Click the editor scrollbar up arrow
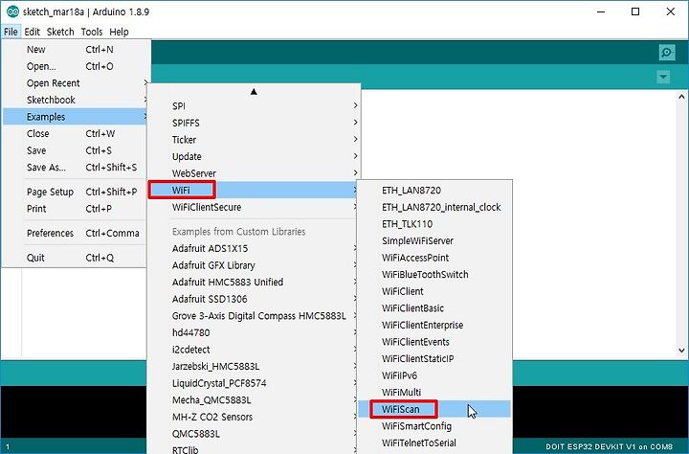This screenshot has width=689, height=454. [x=681, y=97]
